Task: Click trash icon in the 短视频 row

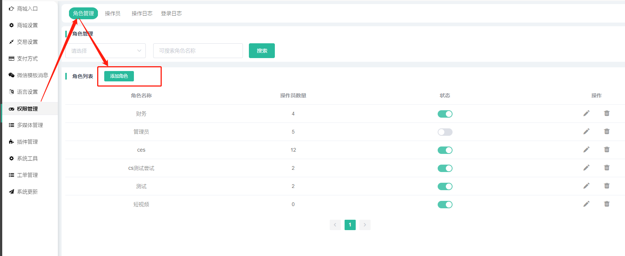Action: pyautogui.click(x=606, y=204)
